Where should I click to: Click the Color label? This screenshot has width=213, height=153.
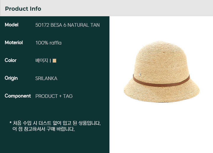10,60
